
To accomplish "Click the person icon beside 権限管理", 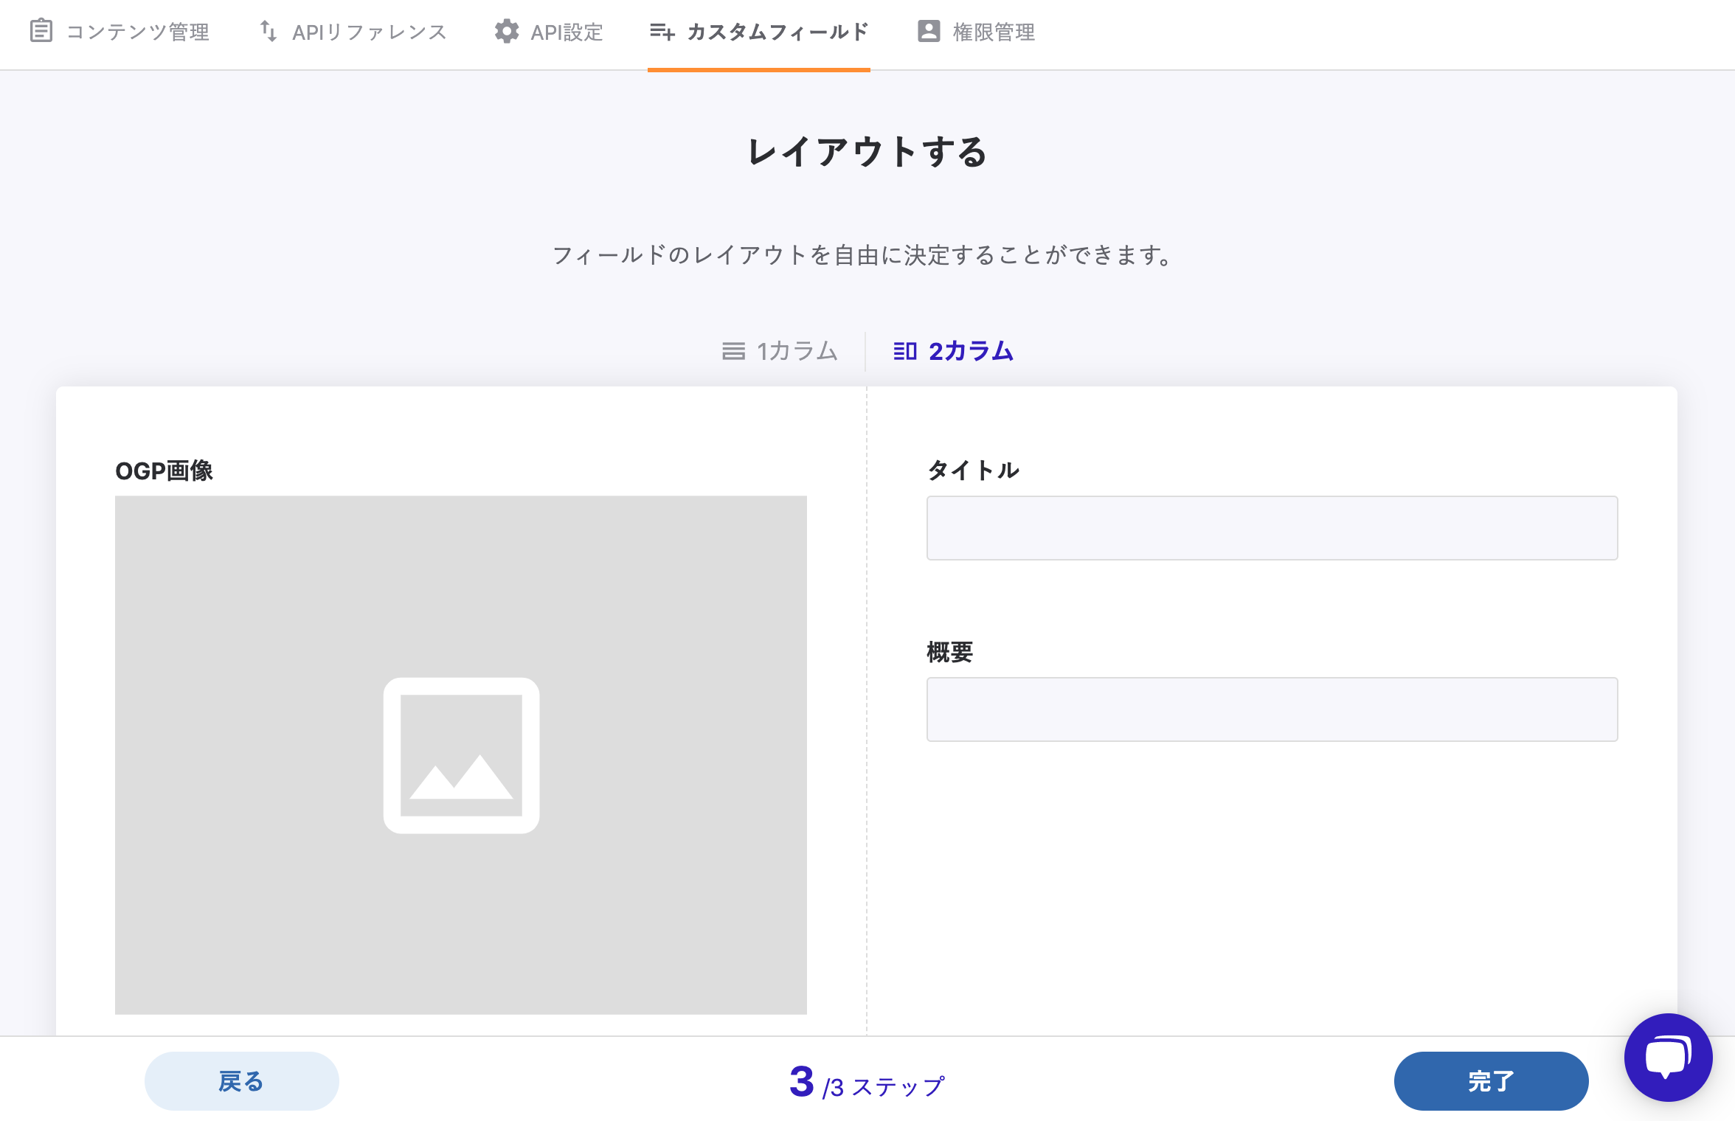I will pyautogui.click(x=929, y=32).
